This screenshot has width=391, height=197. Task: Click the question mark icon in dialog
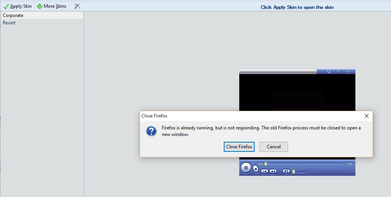pos(151,131)
